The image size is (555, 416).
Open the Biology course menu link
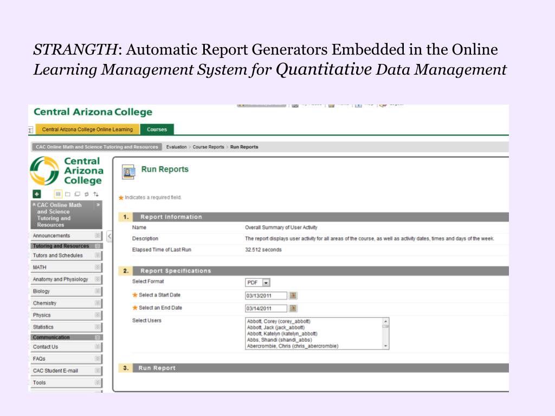[x=41, y=291]
